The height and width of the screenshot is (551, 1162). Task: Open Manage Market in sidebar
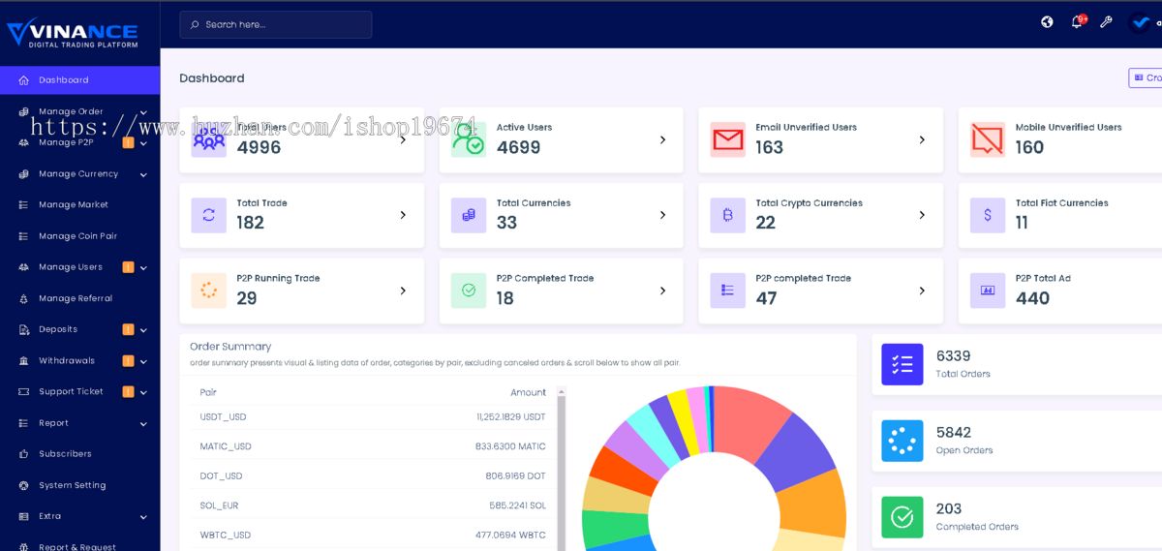pos(79,205)
